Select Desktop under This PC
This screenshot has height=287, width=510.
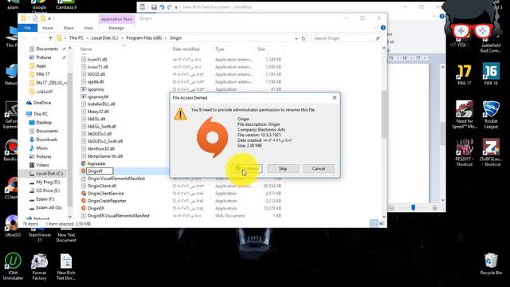pos(44,123)
